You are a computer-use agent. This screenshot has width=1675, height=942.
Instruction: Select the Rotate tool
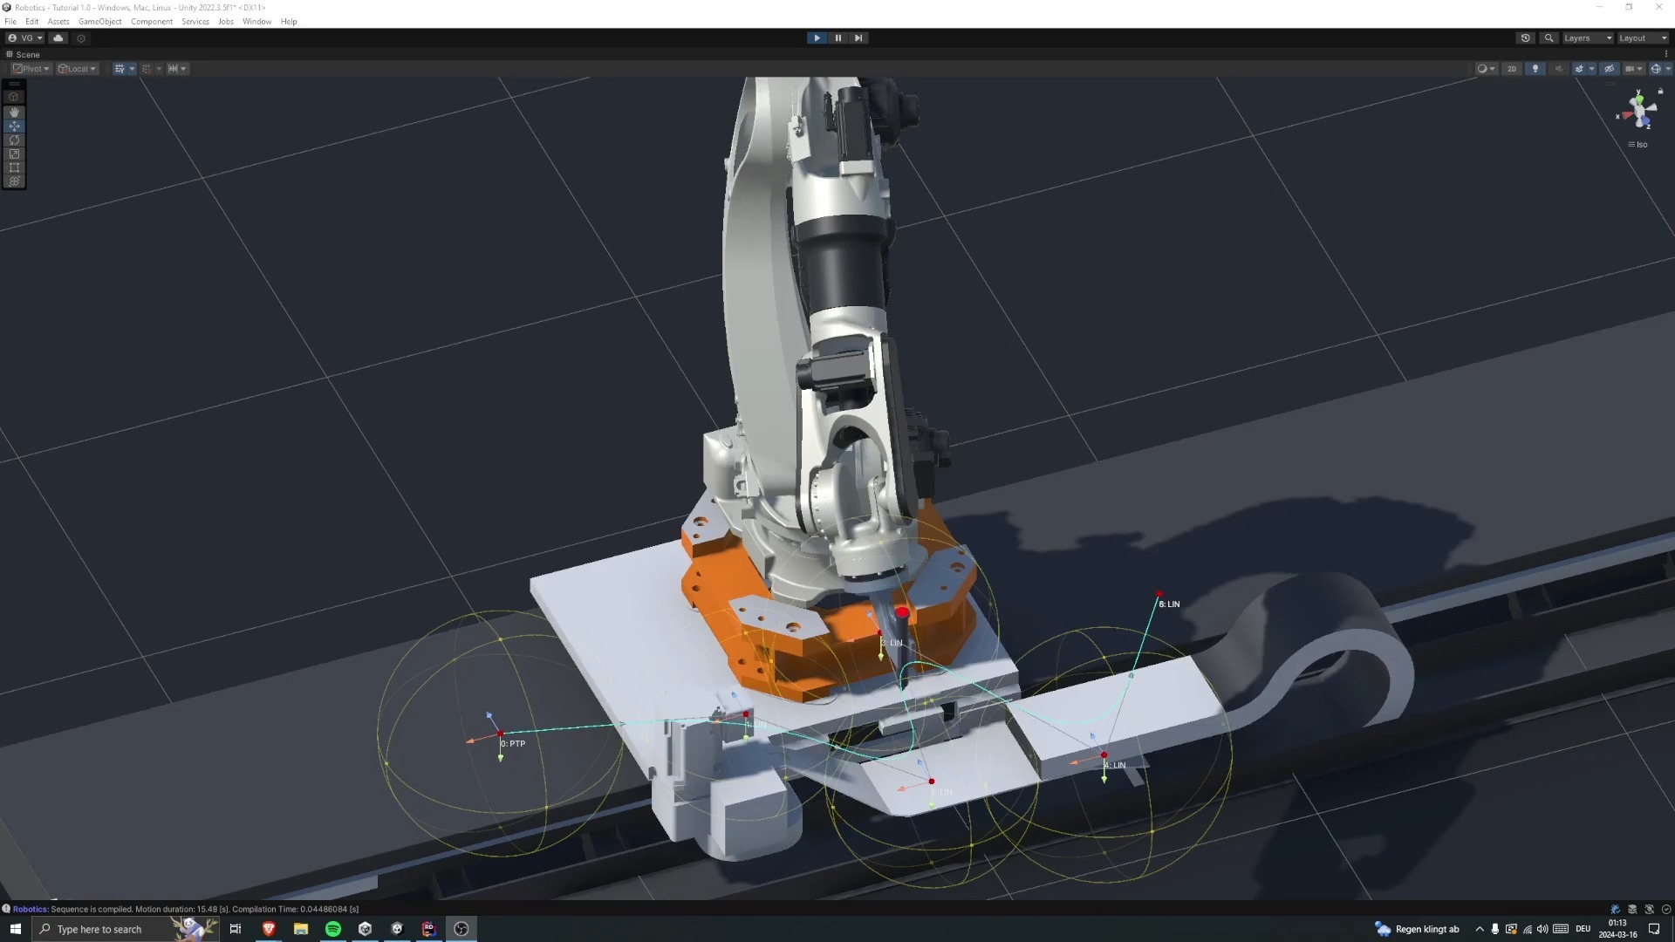pyautogui.click(x=14, y=140)
